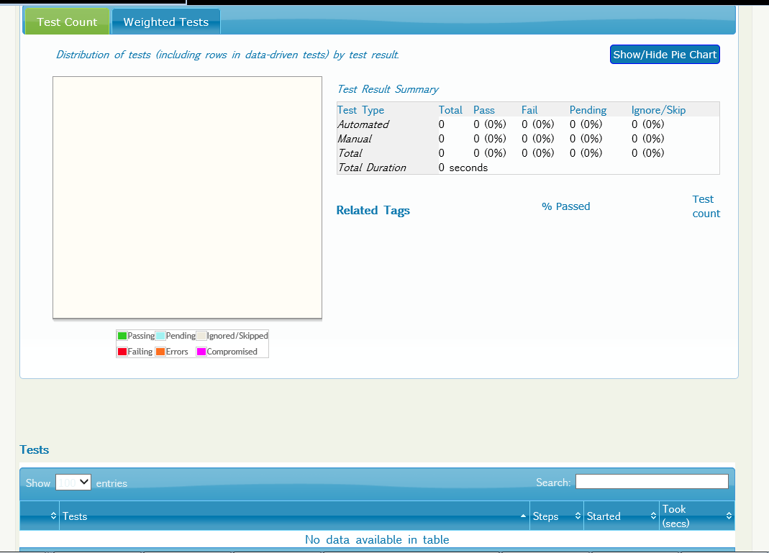769x553 pixels.
Task: Click the green Passing legend swatch
Action: pyautogui.click(x=123, y=335)
